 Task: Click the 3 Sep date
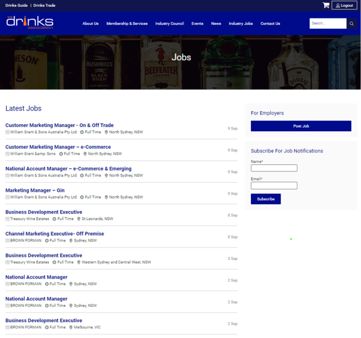(232, 259)
